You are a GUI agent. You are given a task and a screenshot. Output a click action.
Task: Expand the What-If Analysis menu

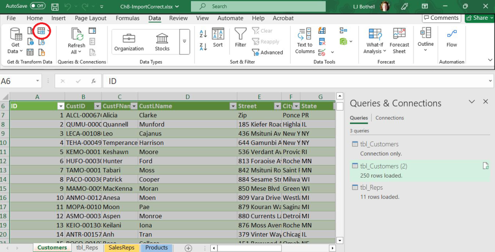pyautogui.click(x=375, y=41)
